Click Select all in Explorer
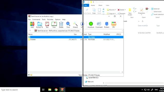The image size is (164, 92). pos(156,9)
